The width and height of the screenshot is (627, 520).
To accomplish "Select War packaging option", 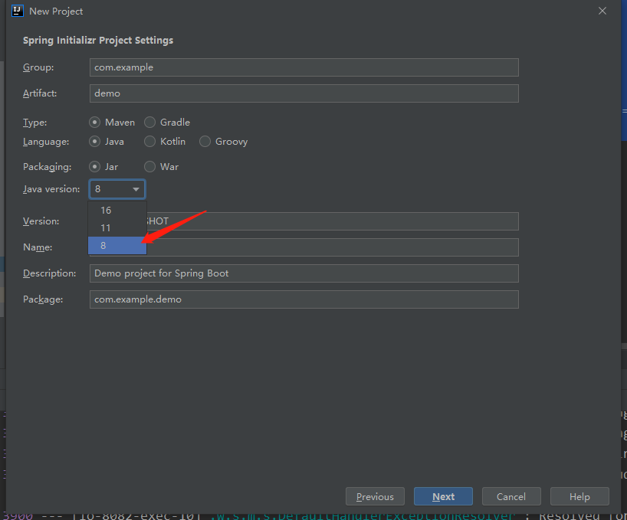I will click(x=149, y=166).
